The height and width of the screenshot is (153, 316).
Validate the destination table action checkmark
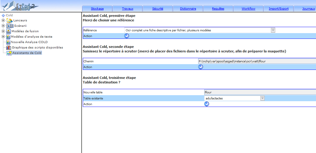pos(207,104)
